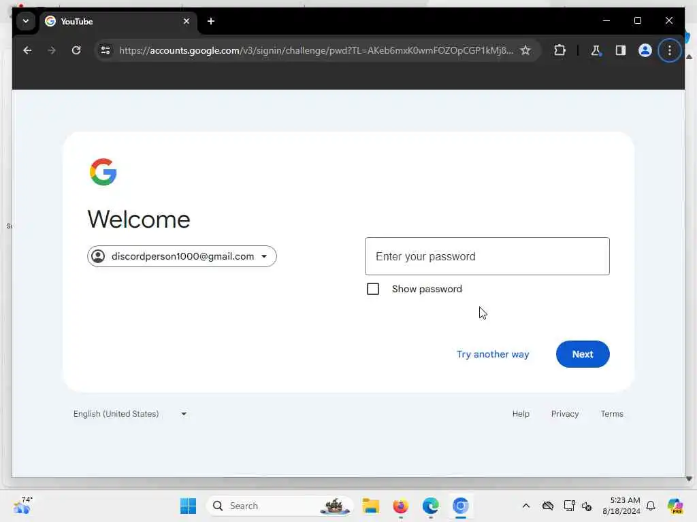This screenshot has width=697, height=522.
Task: Close the YouTube tab
Action: click(x=187, y=21)
